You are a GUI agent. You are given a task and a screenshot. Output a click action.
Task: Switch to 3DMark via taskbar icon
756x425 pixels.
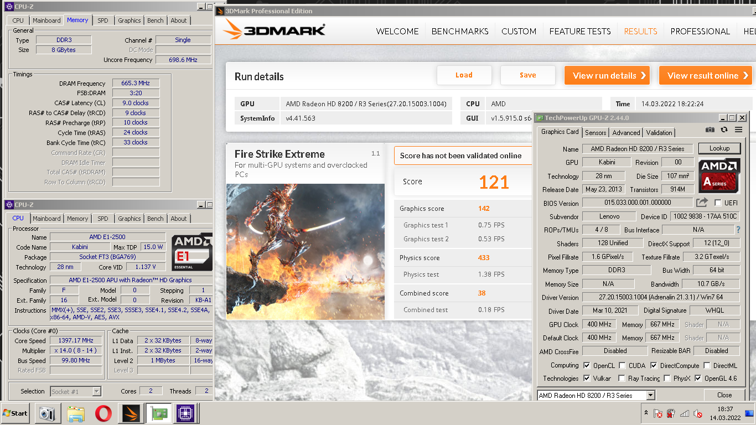pos(131,413)
